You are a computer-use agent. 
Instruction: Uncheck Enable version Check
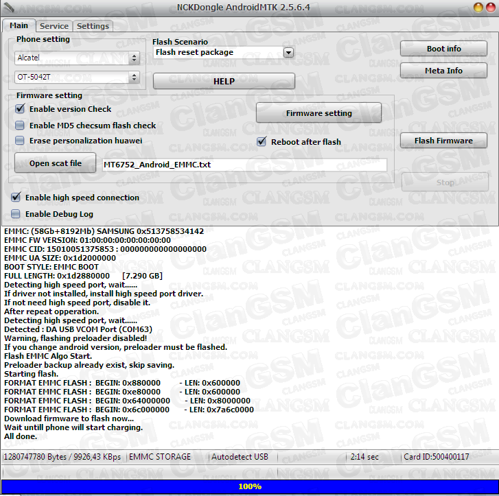(20, 109)
